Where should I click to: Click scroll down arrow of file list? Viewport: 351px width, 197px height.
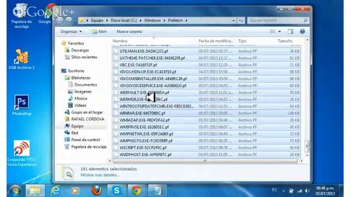coord(307,155)
